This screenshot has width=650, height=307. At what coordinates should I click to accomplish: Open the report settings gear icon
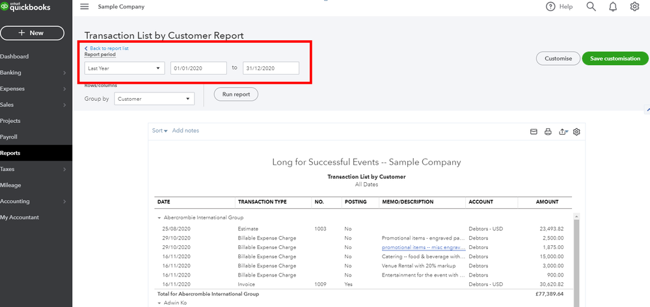tap(576, 131)
